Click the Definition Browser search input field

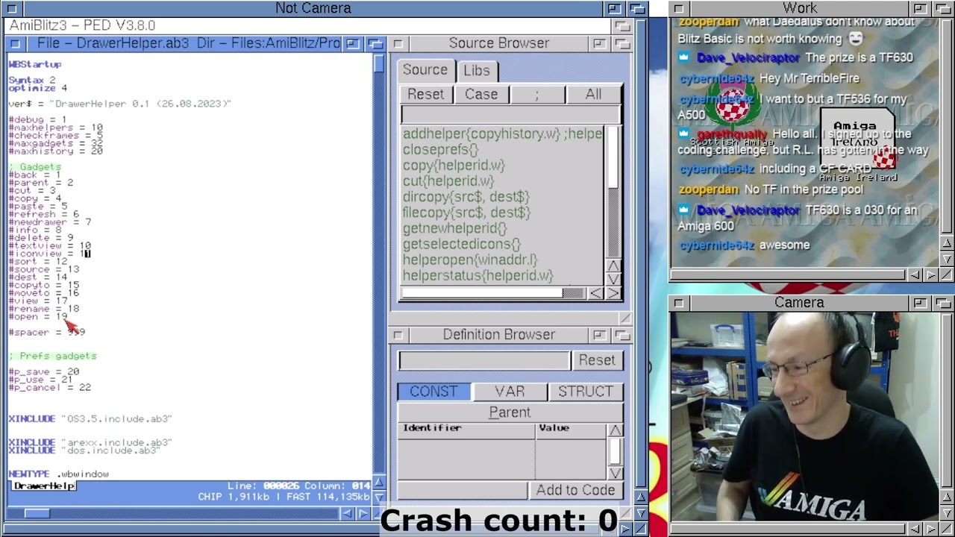(x=484, y=360)
